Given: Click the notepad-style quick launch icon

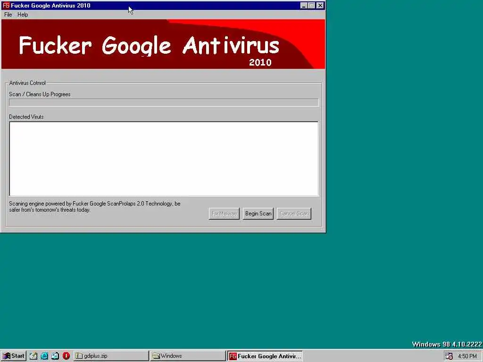Looking at the screenshot, I should click(33, 356).
